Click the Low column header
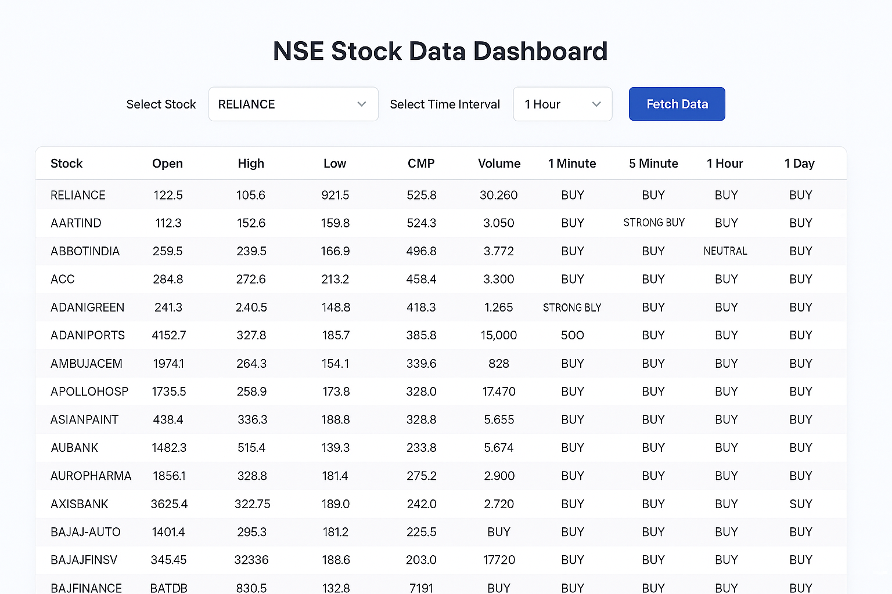The width and height of the screenshot is (892, 594). (334, 164)
